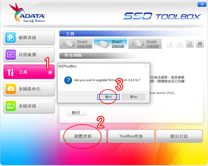Image resolution: width=208 pixels, height=166 pixels.
Task: Click the ToolBox更新 button
Action: click(131, 136)
